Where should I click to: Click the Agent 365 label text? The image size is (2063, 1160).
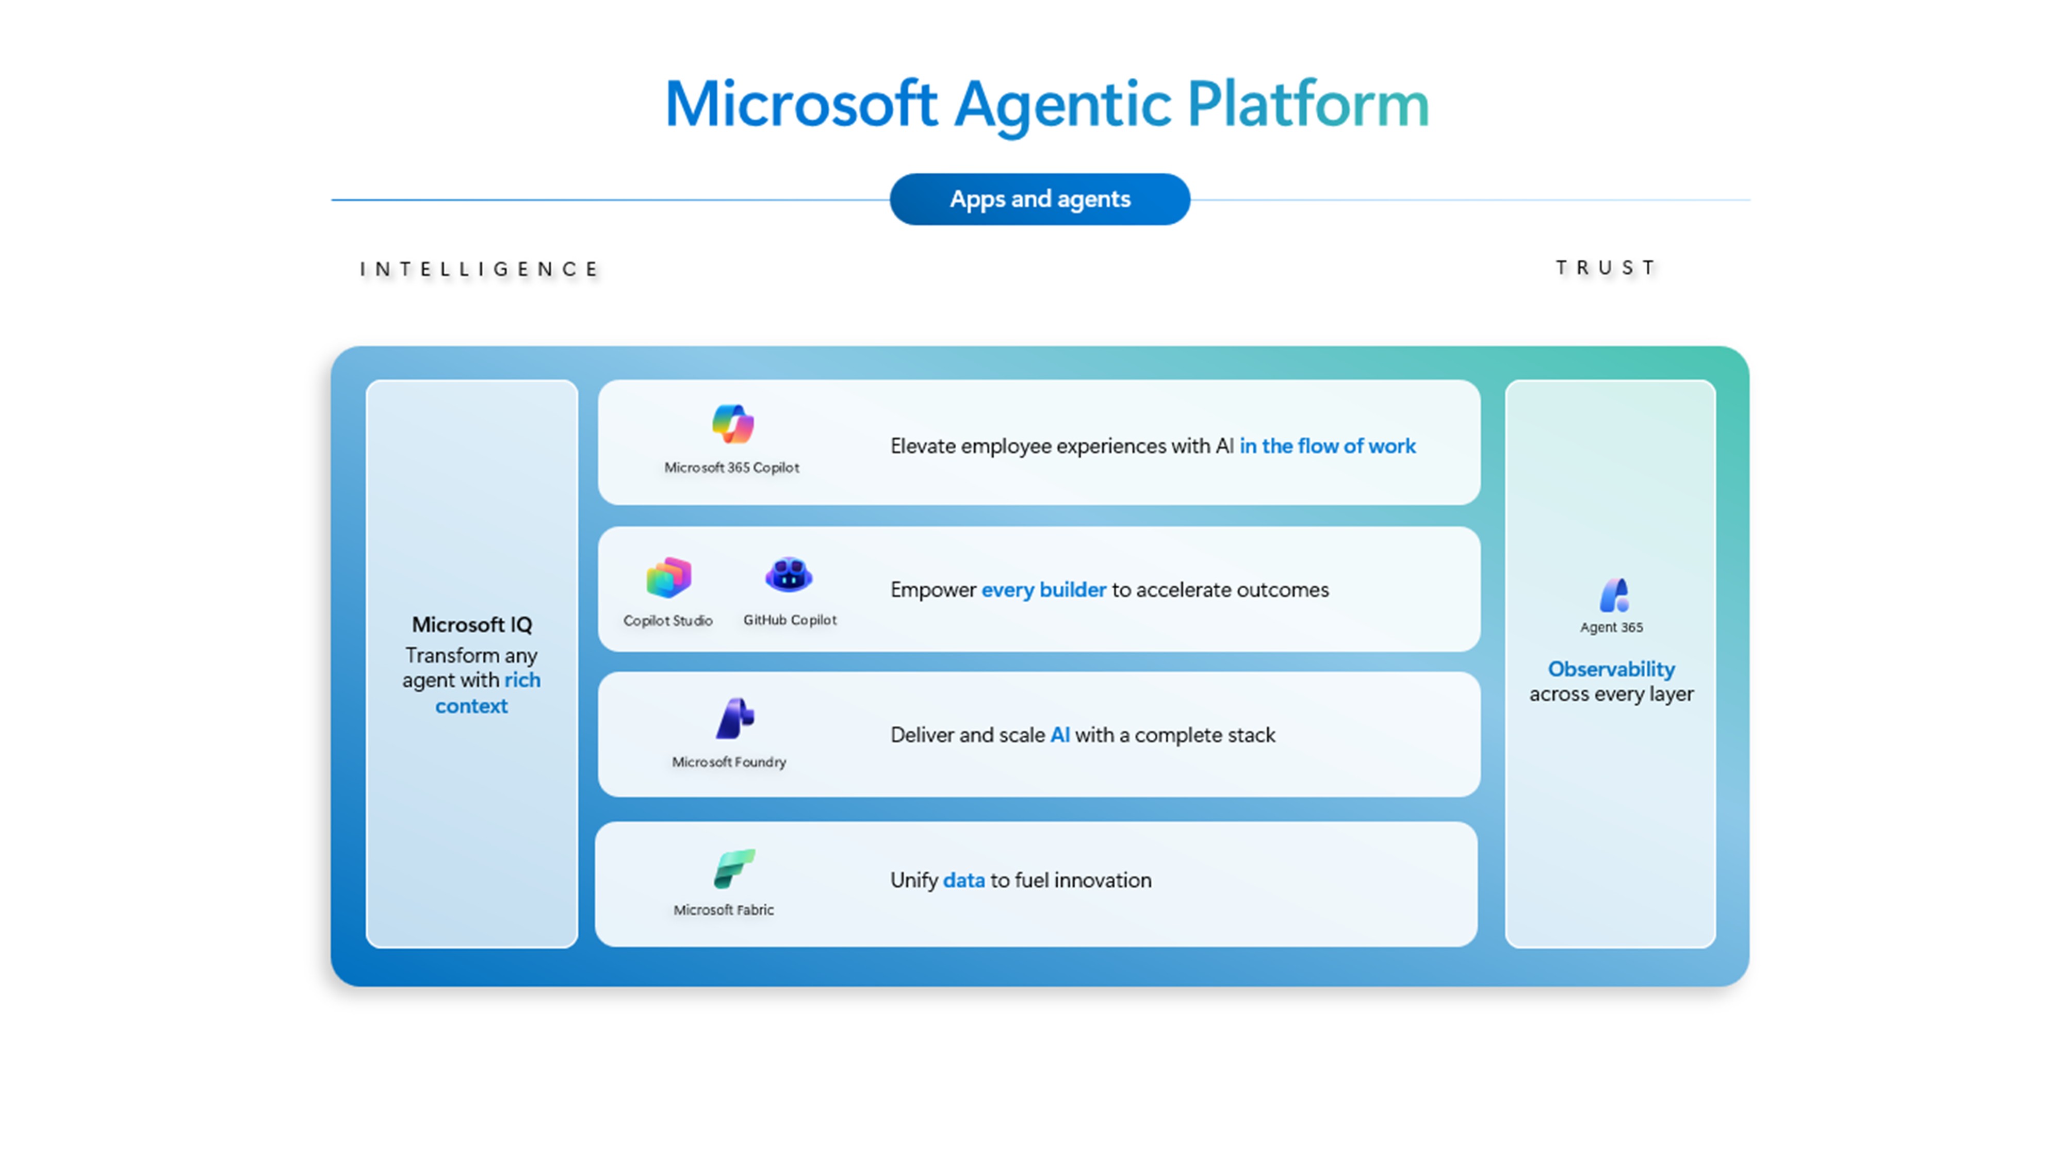coord(1611,627)
